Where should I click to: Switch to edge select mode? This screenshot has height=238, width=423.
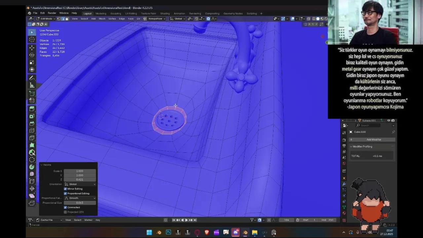63,19
